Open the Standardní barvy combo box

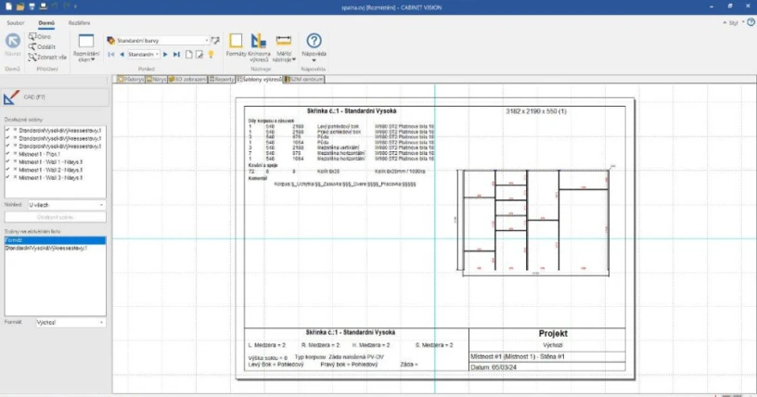[158, 41]
